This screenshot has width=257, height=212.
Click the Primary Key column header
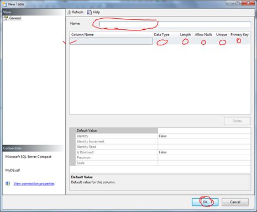[x=239, y=35]
